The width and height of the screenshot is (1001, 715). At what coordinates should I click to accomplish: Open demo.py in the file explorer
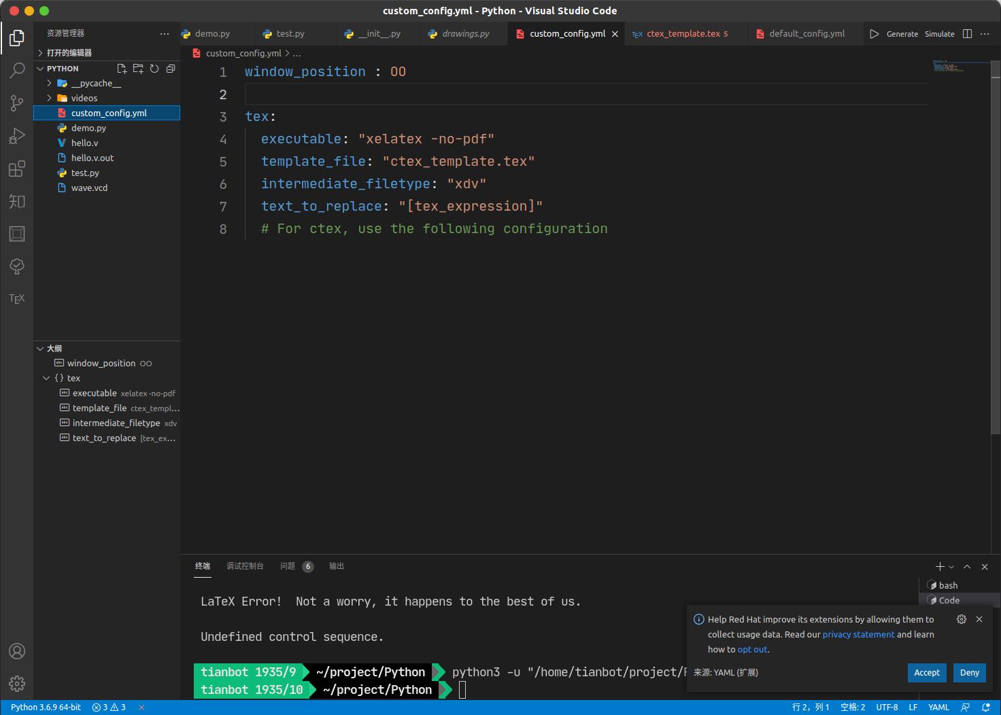point(88,128)
